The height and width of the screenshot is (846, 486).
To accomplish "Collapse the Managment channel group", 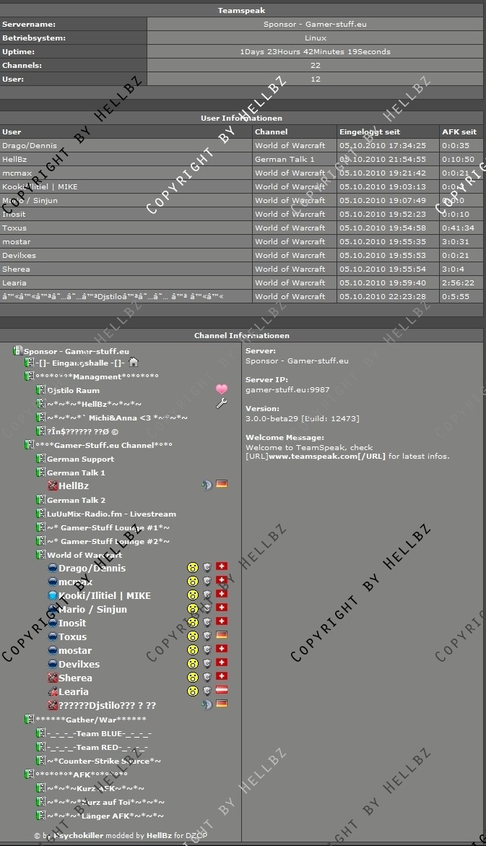I will point(30,376).
